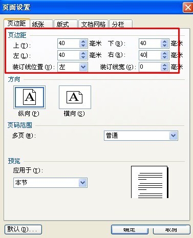Click inside the top margin (上) input field

click(69, 44)
